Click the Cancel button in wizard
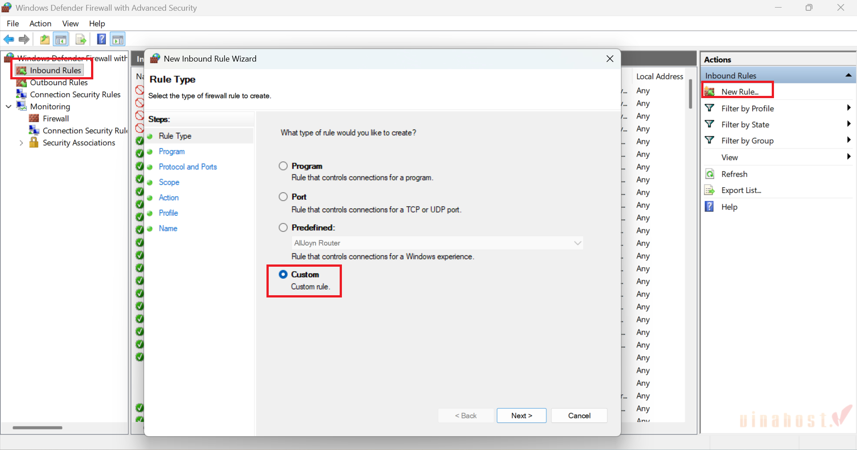 (579, 416)
